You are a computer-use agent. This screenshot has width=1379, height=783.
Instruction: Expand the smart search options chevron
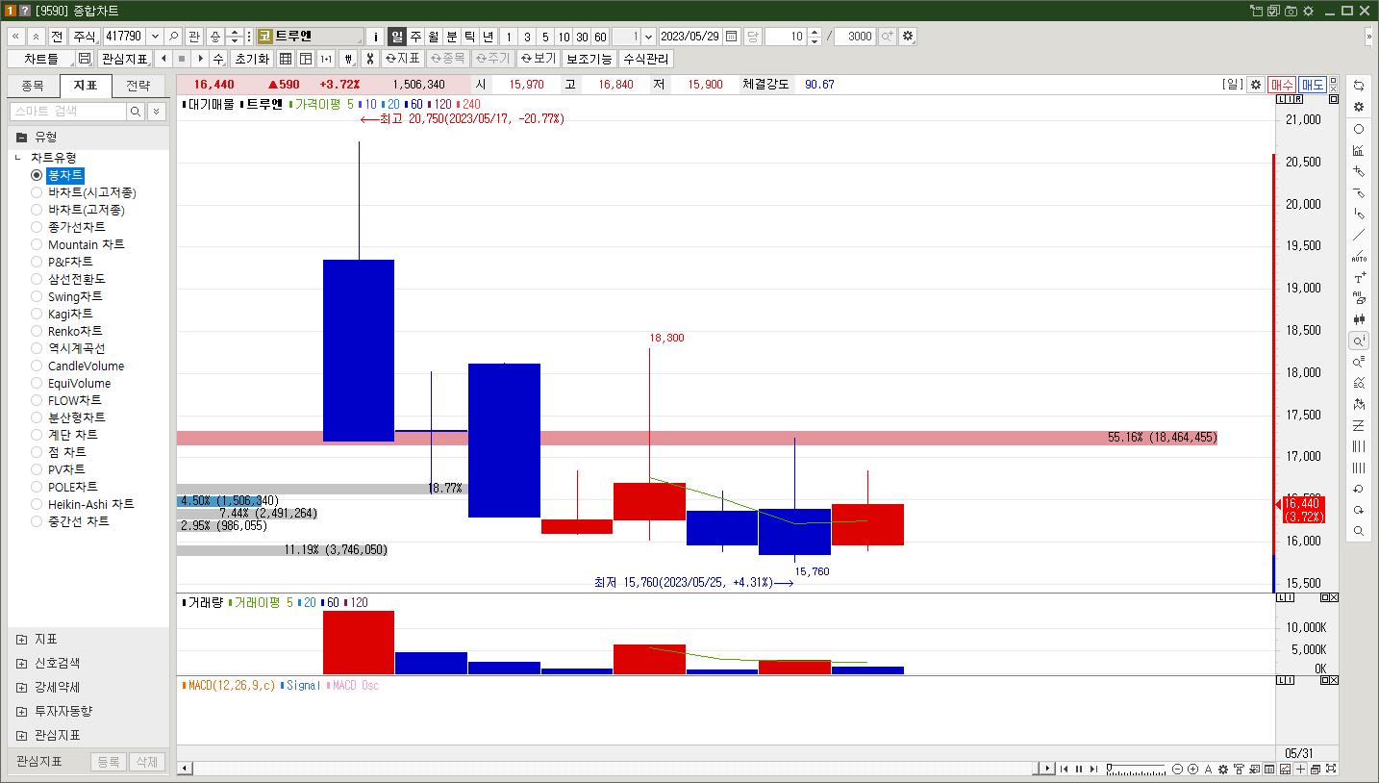[x=157, y=112]
